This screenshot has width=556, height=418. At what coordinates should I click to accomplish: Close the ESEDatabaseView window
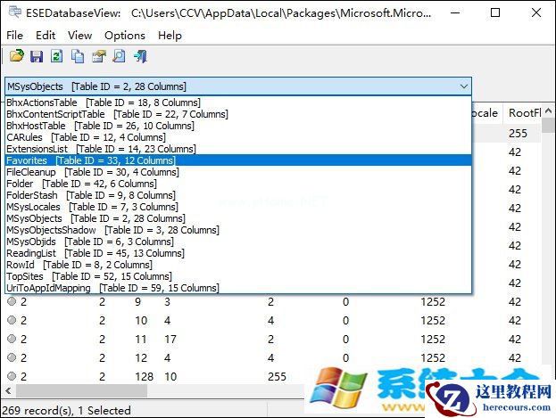click(x=536, y=12)
